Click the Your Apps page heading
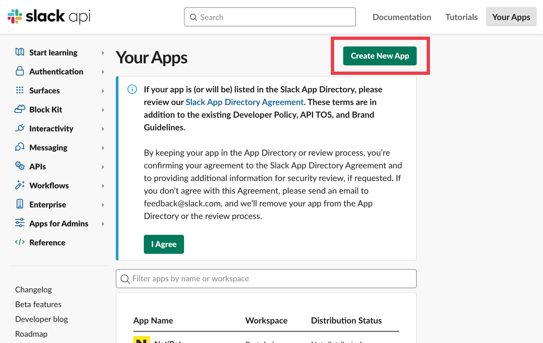The width and height of the screenshot is (543, 343). click(x=152, y=58)
